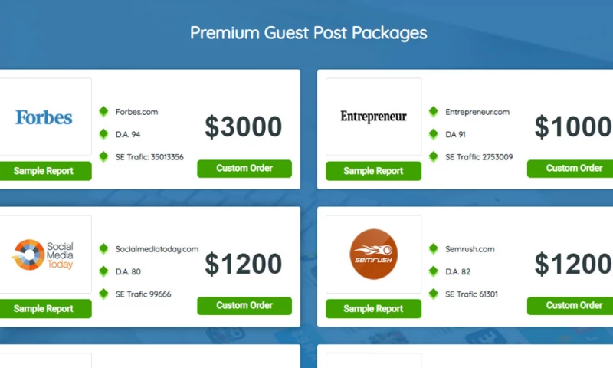Click the Social Media Today logo
The image size is (613, 368).
pyautogui.click(x=44, y=255)
